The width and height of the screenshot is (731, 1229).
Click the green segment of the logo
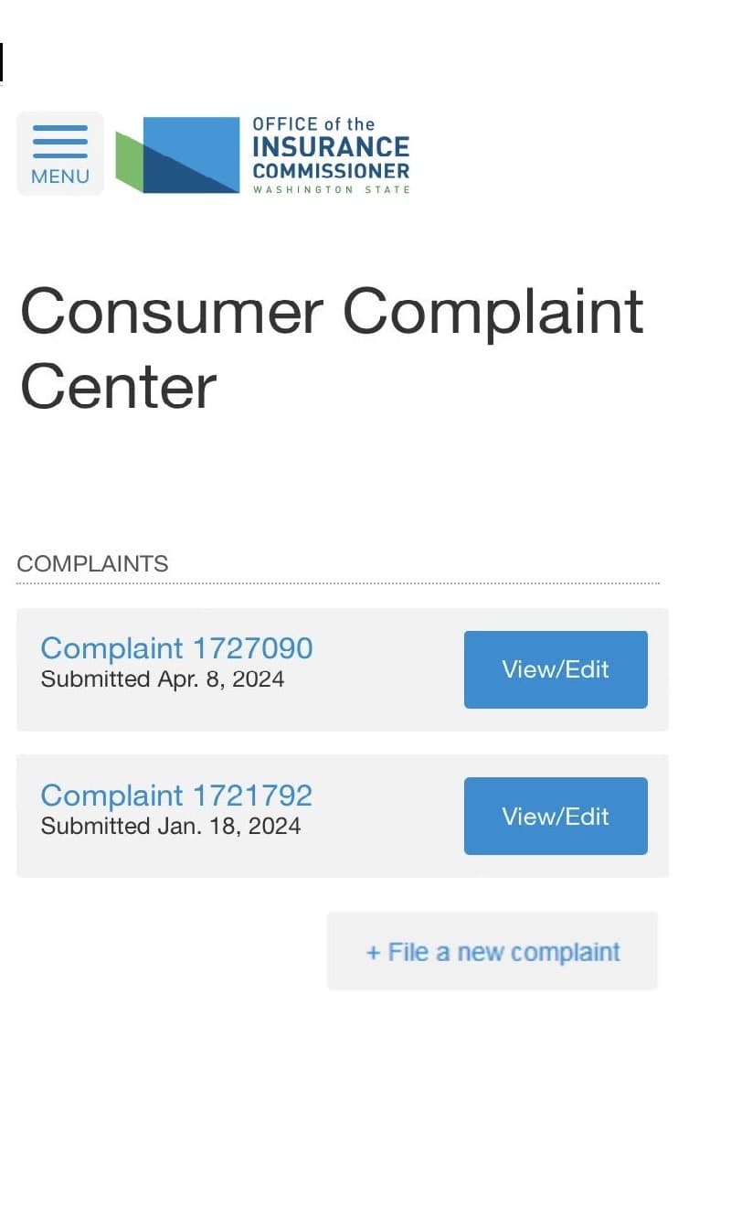tap(129, 162)
